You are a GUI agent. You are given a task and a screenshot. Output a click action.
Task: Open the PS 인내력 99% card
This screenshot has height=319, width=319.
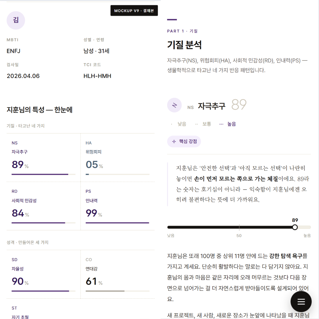[118, 206]
